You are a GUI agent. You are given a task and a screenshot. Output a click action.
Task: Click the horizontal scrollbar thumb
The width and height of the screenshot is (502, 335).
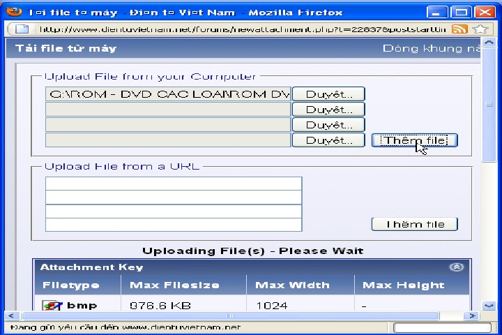click(231, 315)
